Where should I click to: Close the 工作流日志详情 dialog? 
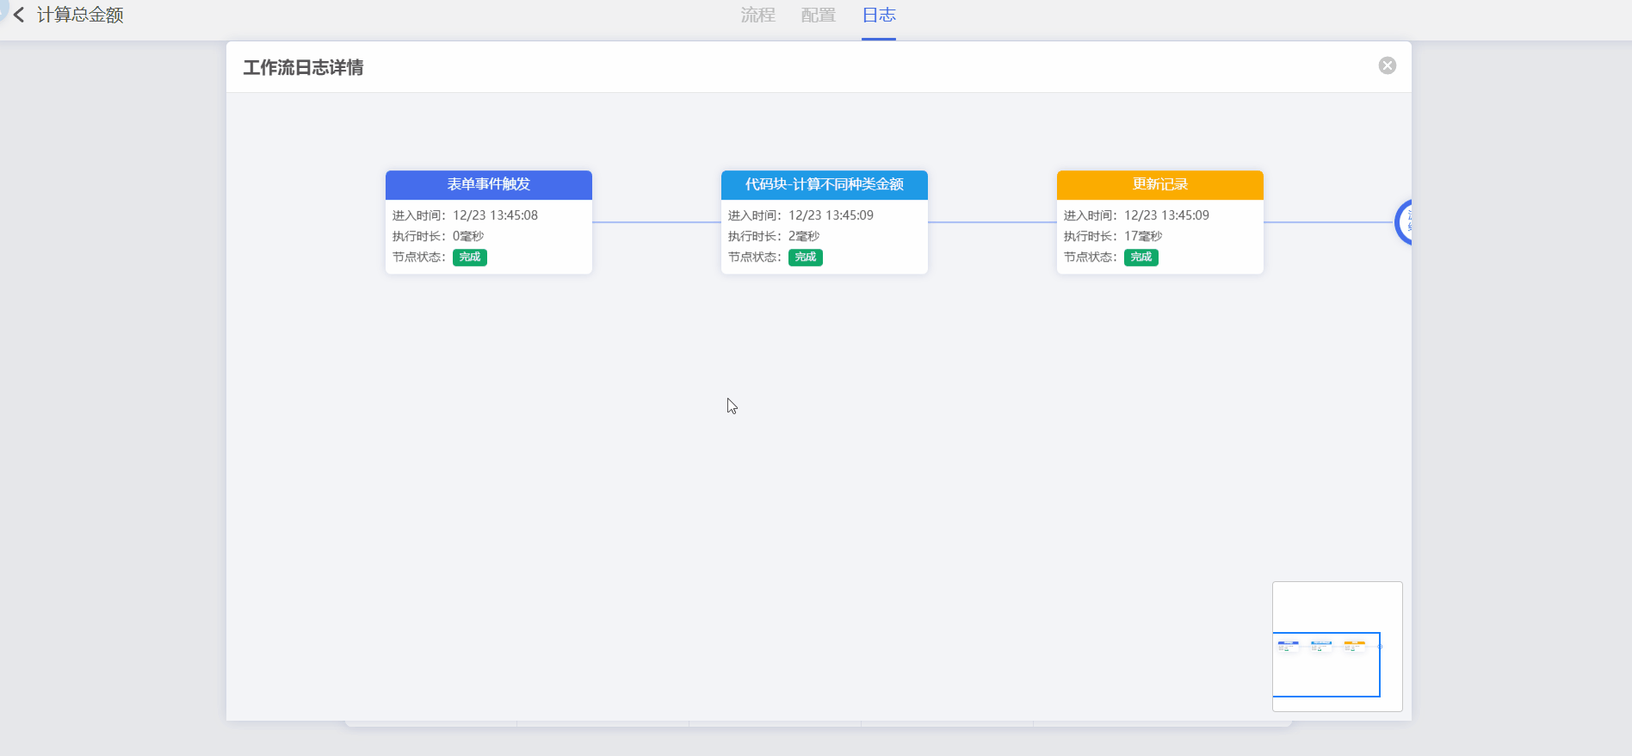click(x=1387, y=65)
